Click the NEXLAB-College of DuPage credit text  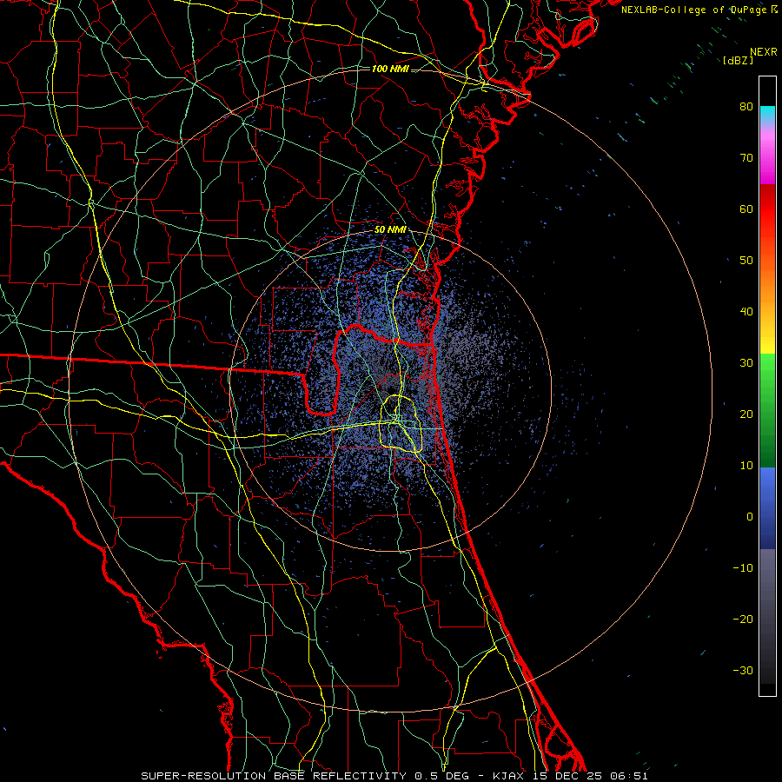699,10
